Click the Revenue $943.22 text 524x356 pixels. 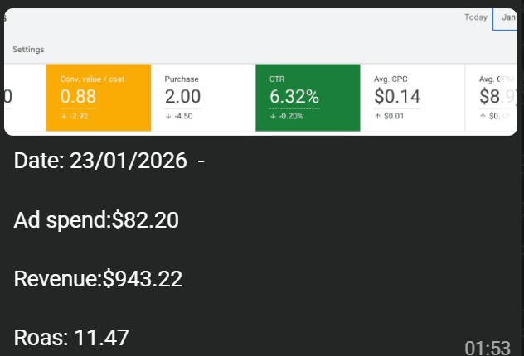(98, 279)
